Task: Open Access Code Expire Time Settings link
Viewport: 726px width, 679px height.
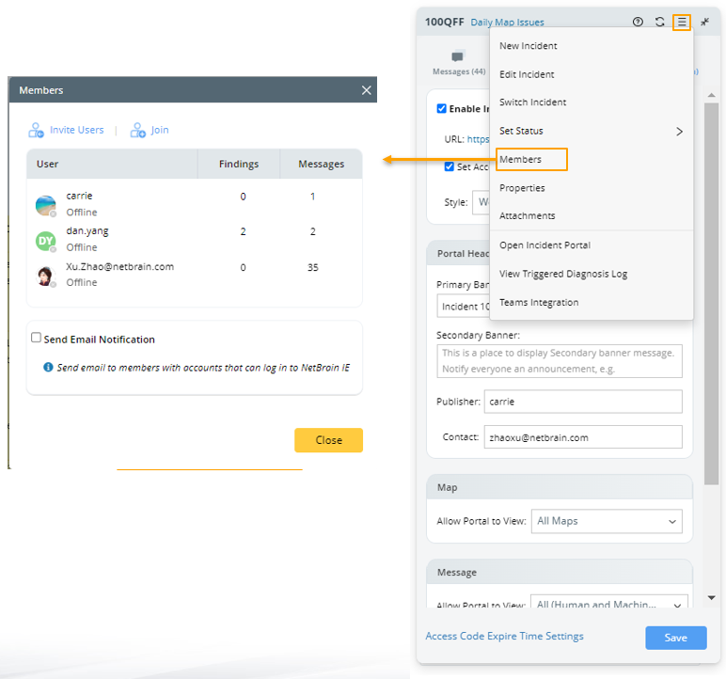Action: tap(504, 636)
